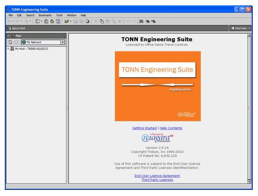
Task: Click the disabled Back navigation arrow
Action: point(9,21)
